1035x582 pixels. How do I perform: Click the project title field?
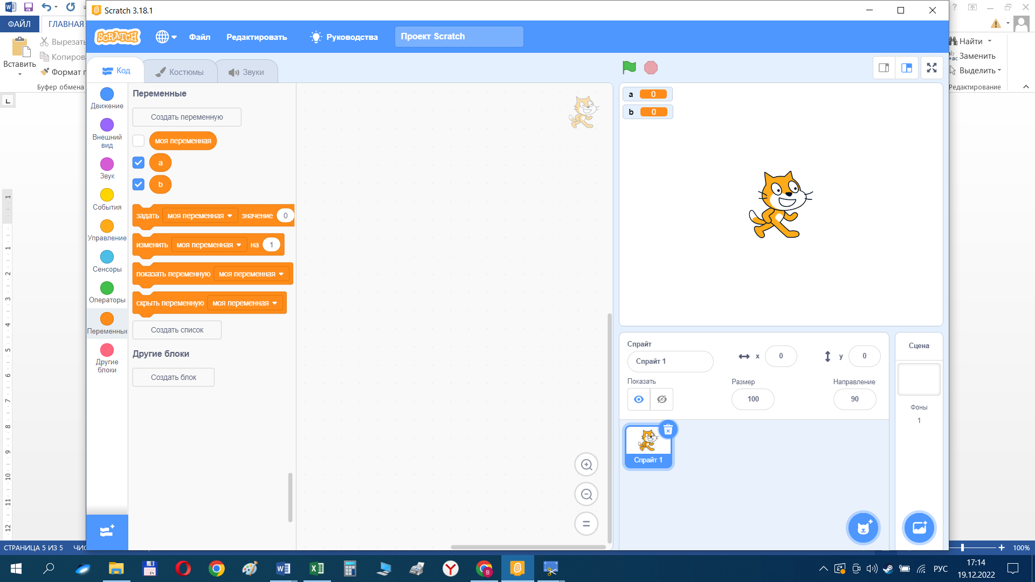459,37
